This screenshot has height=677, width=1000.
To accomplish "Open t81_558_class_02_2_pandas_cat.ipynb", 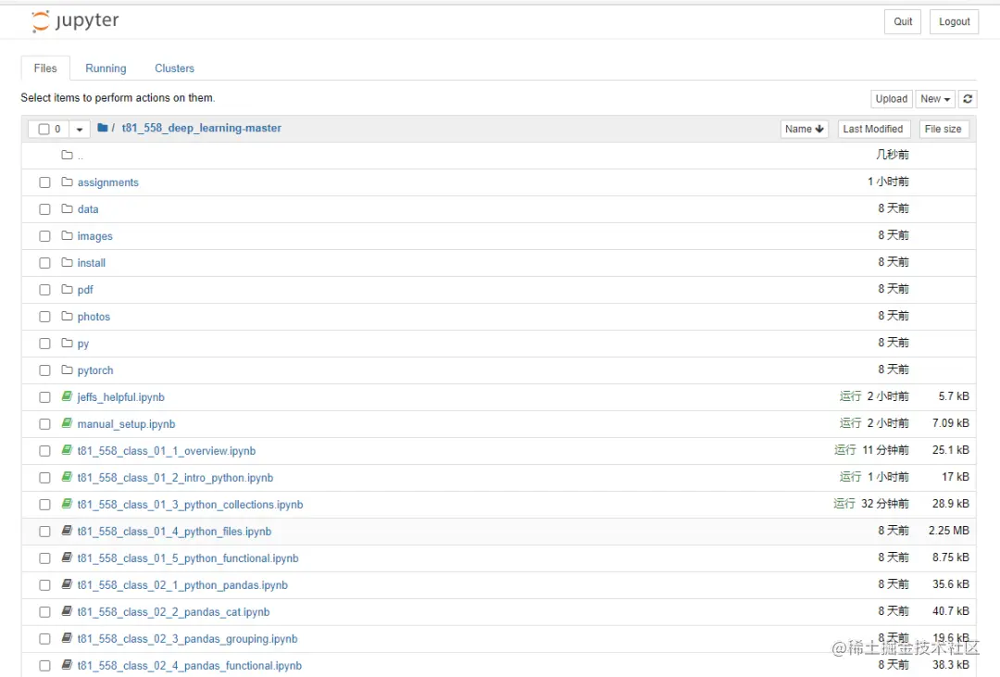I will click(x=173, y=611).
